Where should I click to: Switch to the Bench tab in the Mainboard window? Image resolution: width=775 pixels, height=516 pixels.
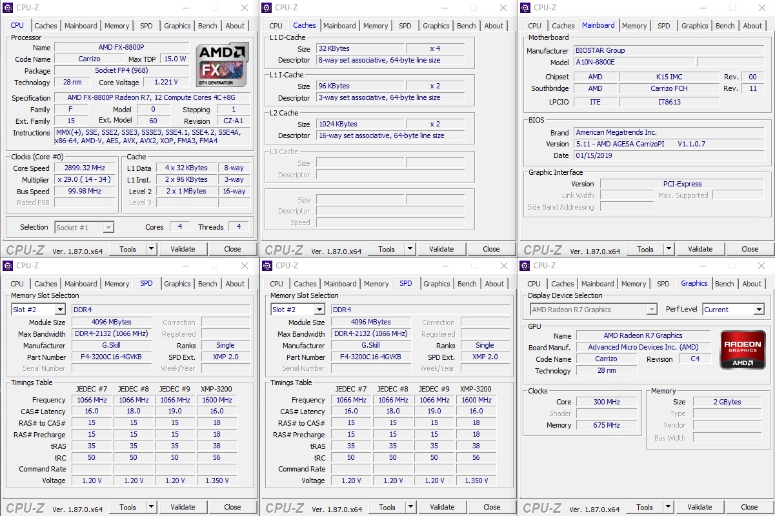click(x=725, y=26)
